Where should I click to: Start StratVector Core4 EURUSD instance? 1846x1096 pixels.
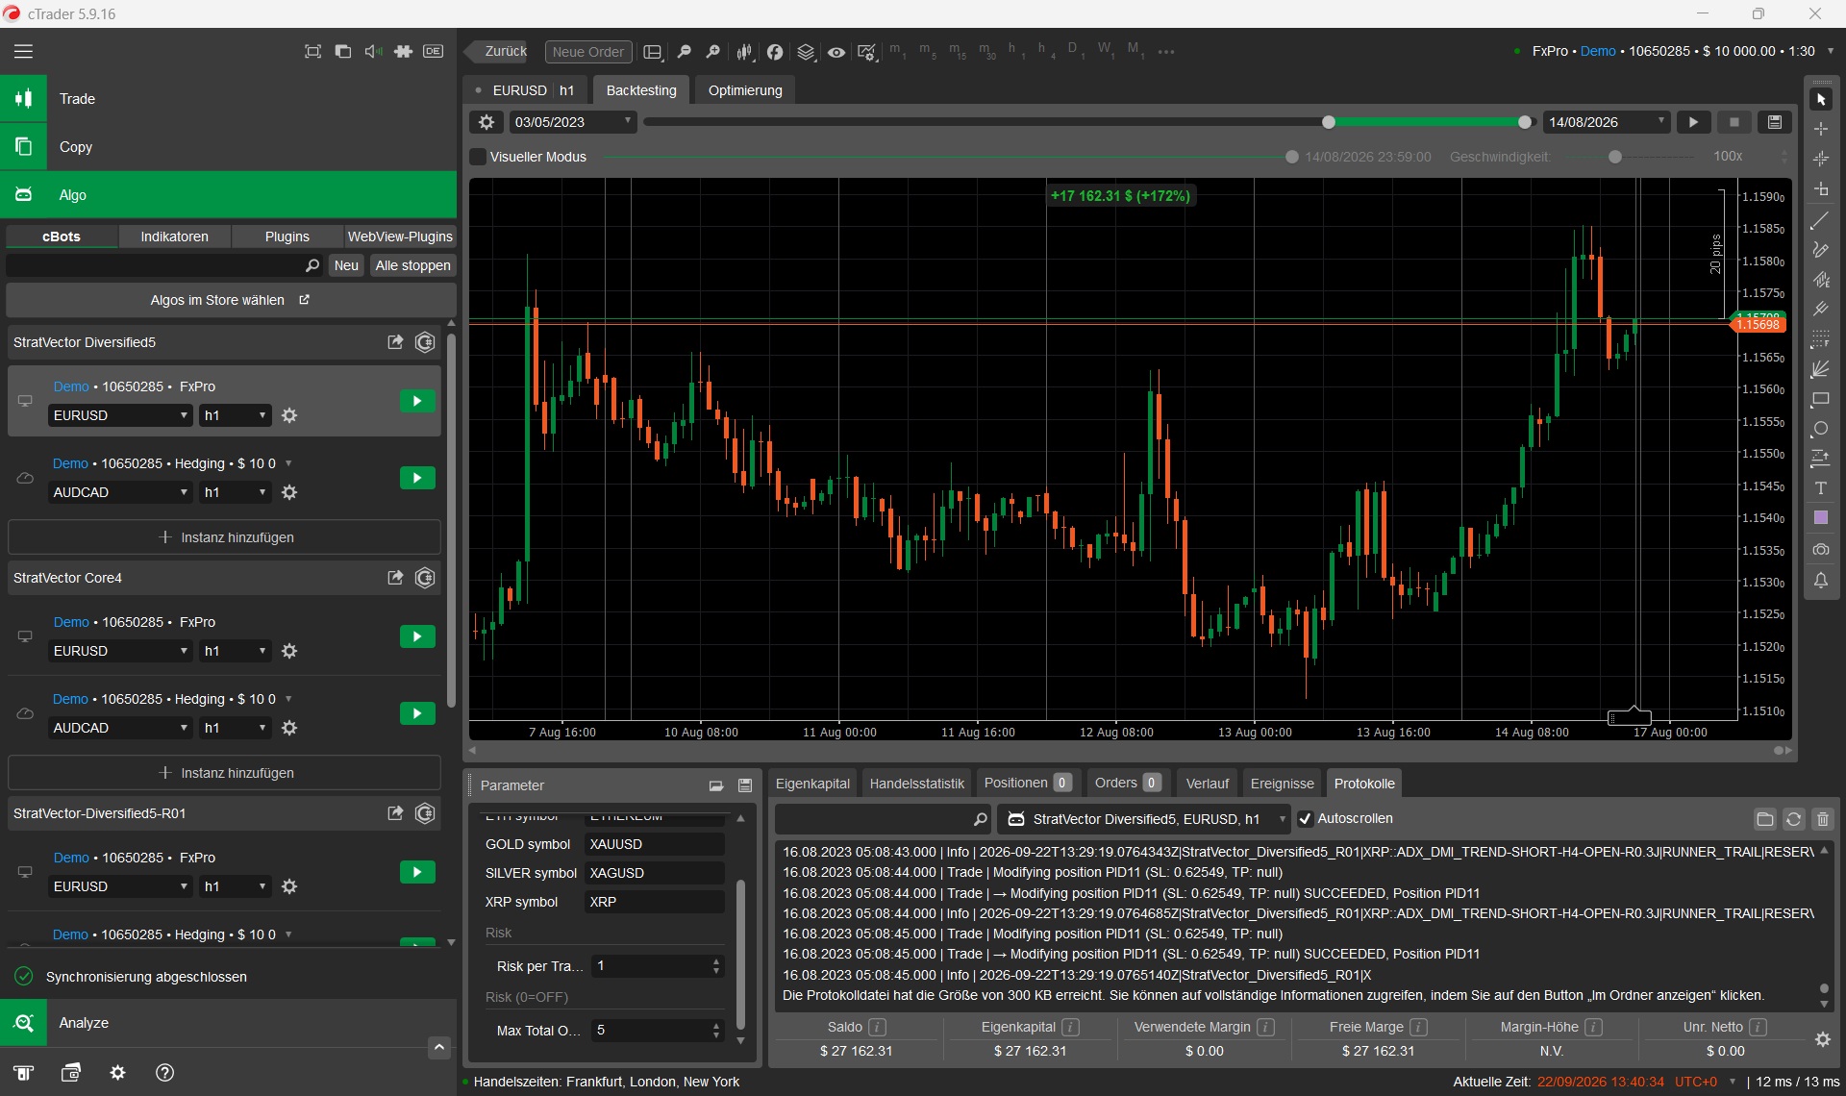point(417,636)
